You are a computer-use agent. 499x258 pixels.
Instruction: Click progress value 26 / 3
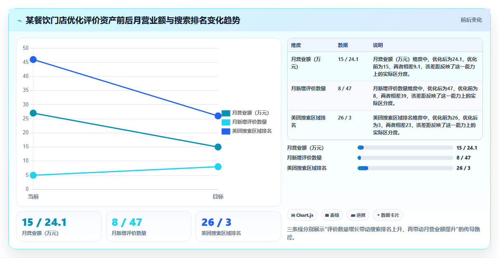click(464, 168)
